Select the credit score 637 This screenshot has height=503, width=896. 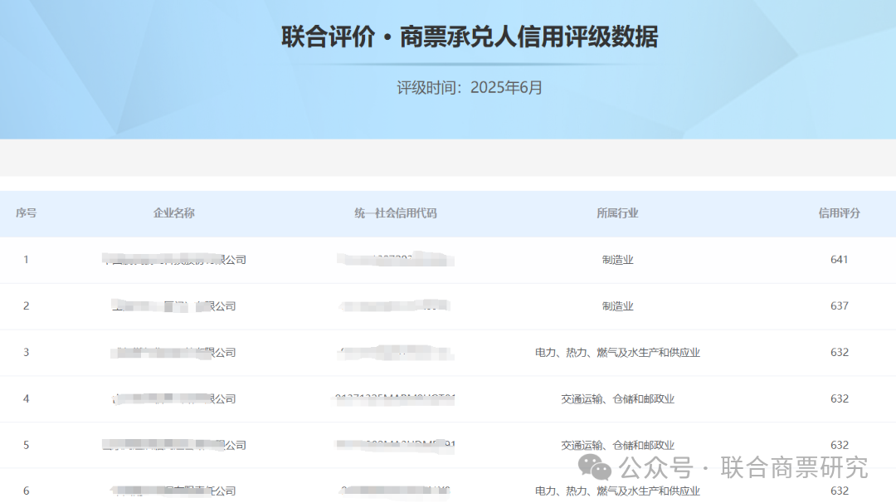point(839,306)
